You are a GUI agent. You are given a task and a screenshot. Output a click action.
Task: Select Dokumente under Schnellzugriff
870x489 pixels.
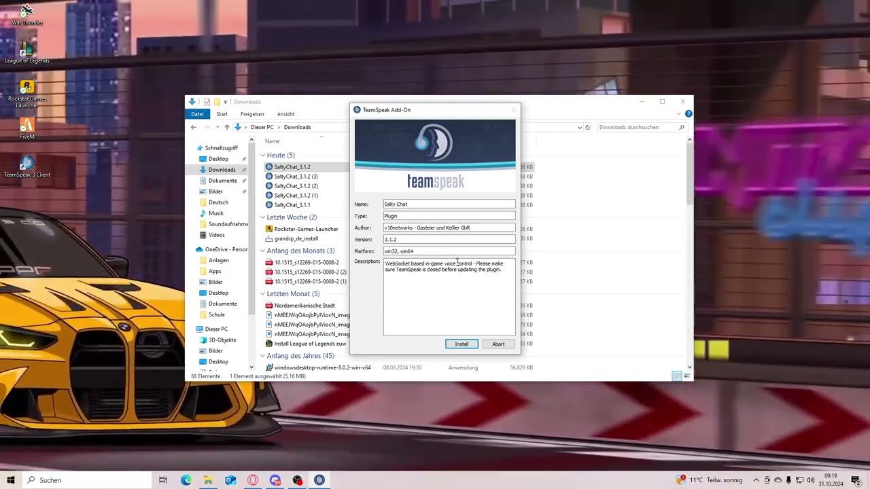pos(222,181)
